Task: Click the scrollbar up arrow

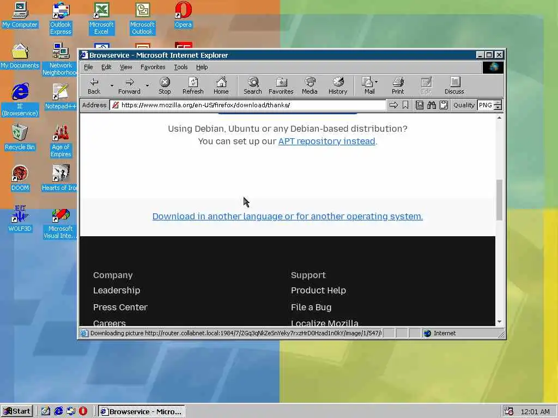Action: [499, 118]
